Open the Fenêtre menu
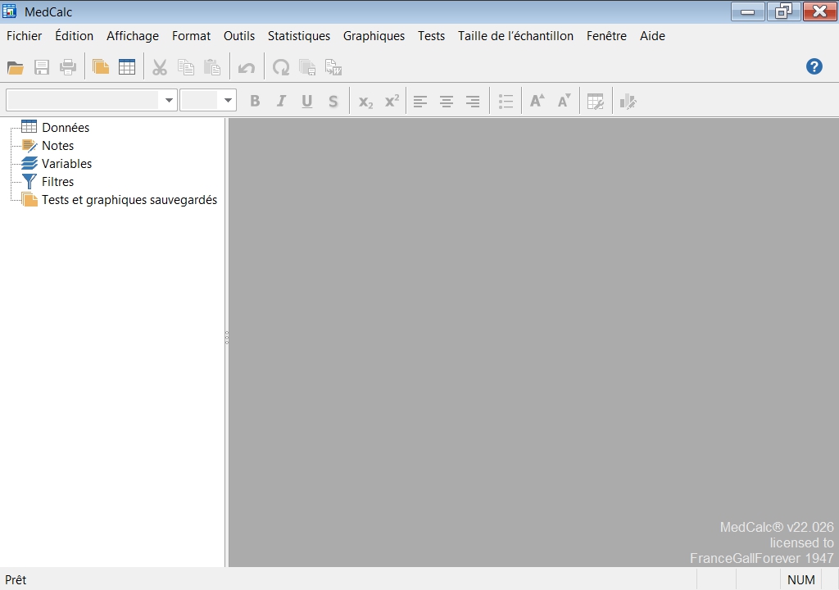Screen dimensions: 839x590 click(x=606, y=36)
